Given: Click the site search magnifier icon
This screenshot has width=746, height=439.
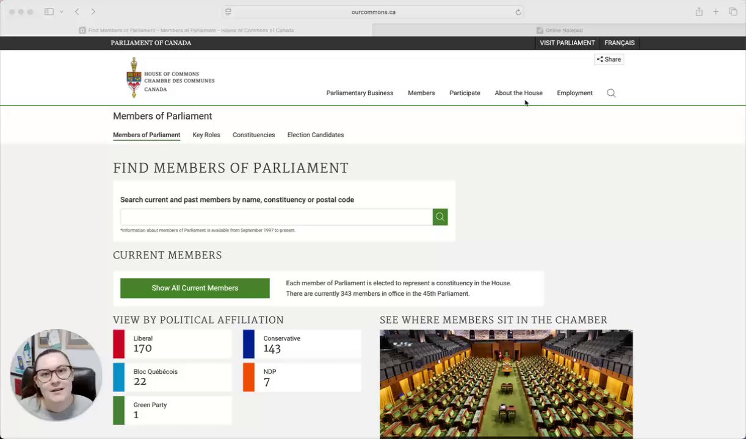Looking at the screenshot, I should pos(611,93).
